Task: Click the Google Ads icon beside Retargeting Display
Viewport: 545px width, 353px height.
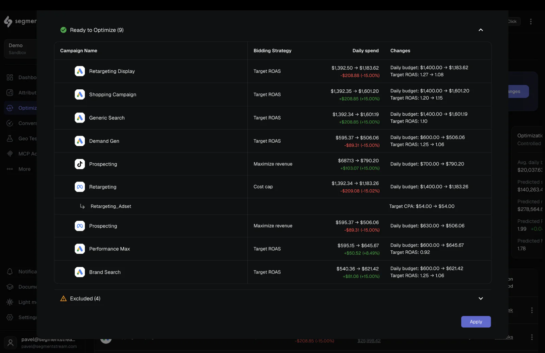Action: [x=80, y=71]
